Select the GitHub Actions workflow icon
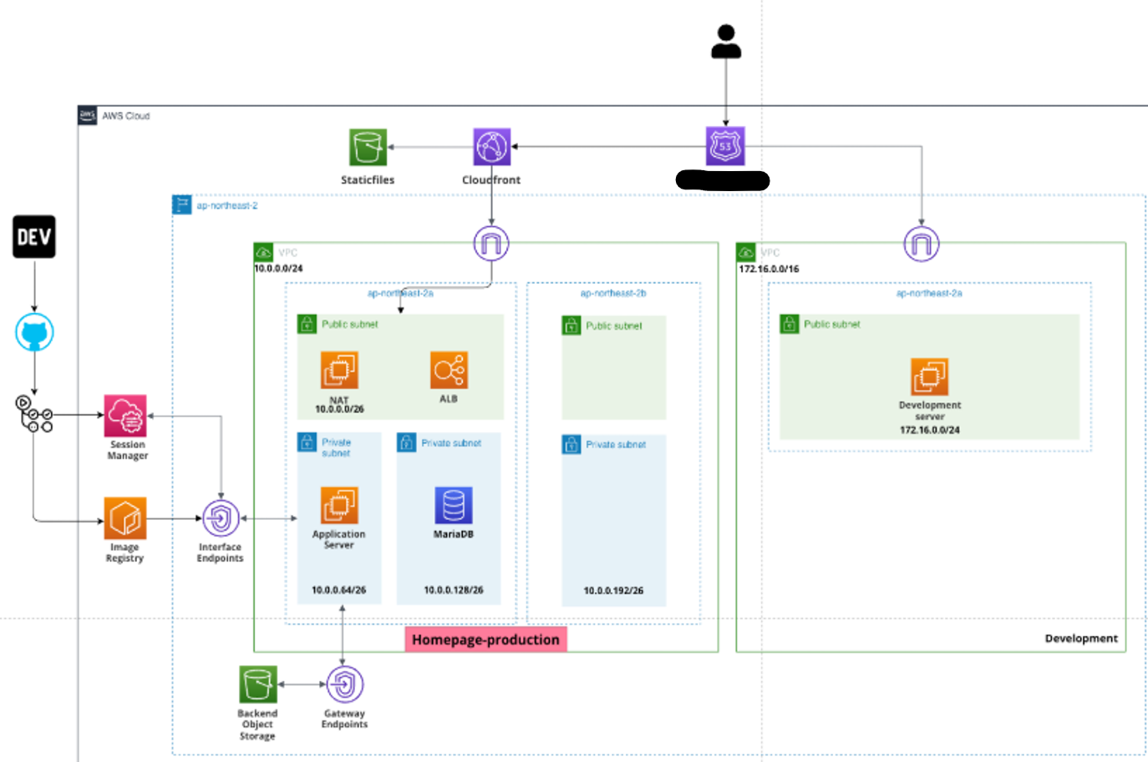Viewport: 1148px width, 762px height. 34,414
